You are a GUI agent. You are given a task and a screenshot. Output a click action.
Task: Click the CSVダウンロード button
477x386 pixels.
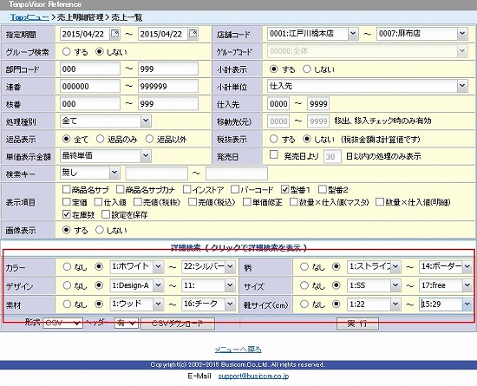pos(178,323)
